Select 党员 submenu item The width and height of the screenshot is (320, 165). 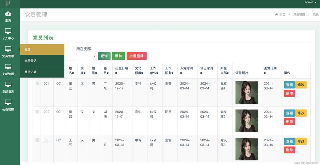pos(42,49)
